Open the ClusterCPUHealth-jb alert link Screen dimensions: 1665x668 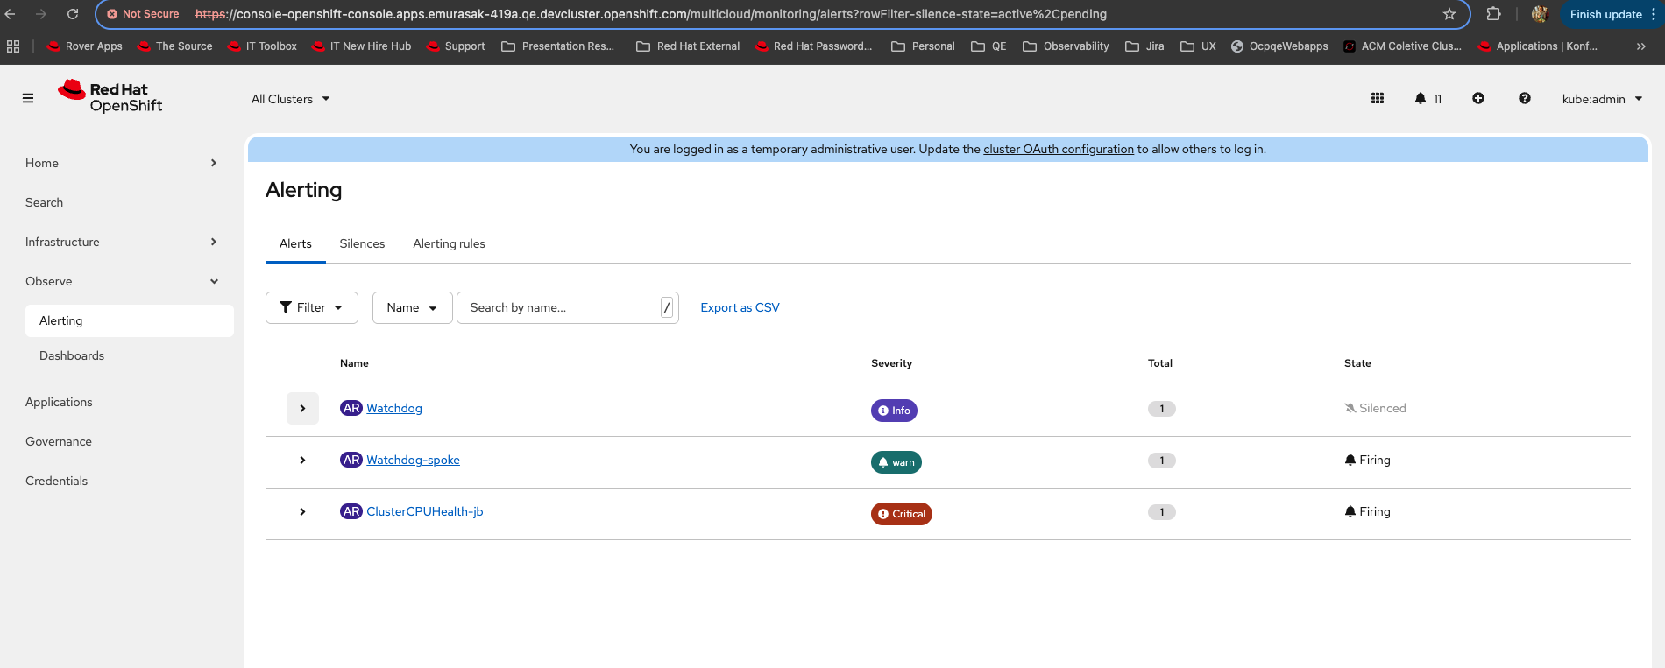tap(425, 511)
